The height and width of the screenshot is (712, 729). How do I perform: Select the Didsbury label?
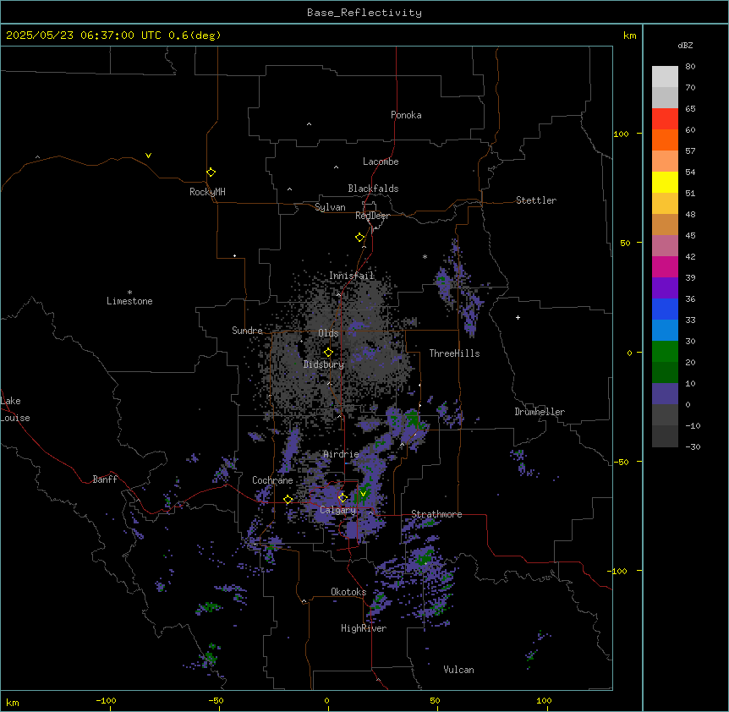(x=324, y=364)
